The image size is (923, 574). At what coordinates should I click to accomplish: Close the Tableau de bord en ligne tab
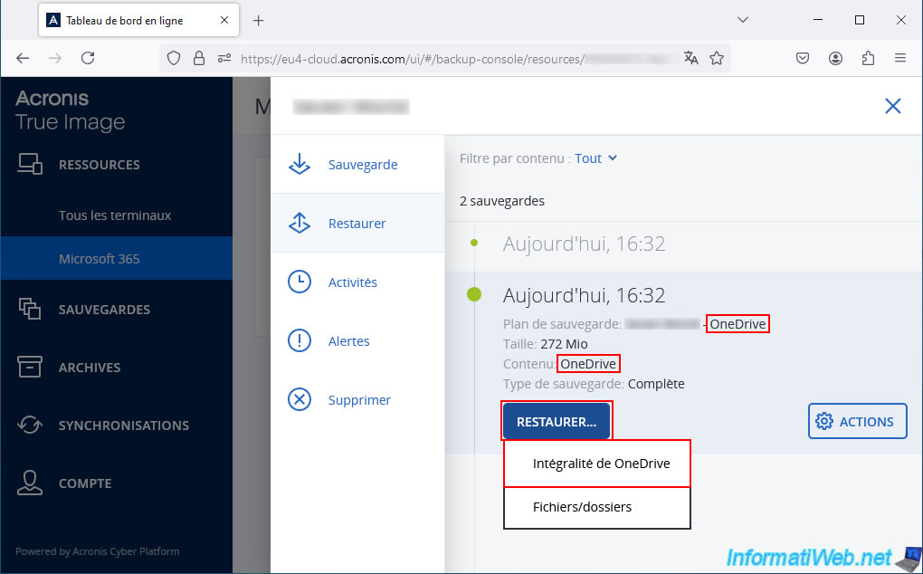(x=224, y=20)
